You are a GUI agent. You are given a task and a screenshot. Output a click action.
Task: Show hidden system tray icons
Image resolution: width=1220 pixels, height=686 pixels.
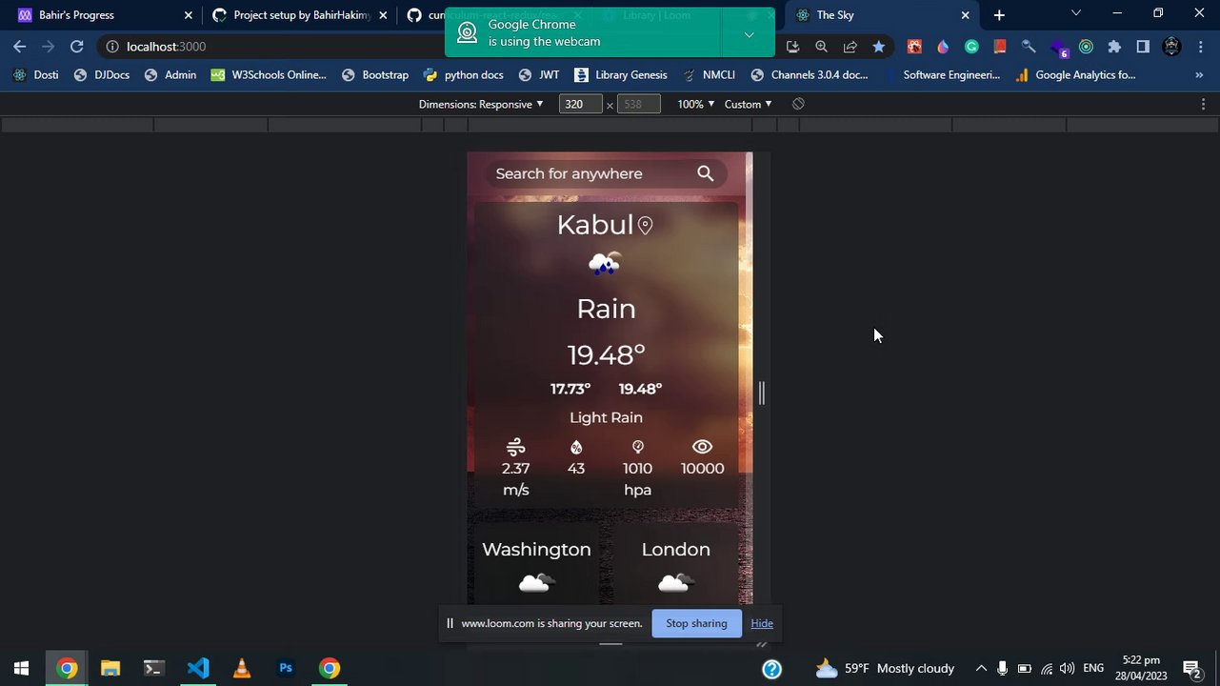click(981, 669)
